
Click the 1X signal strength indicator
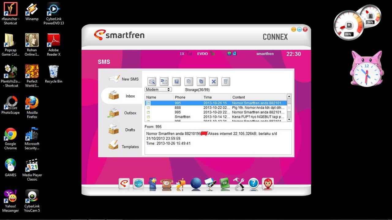(x=186, y=53)
